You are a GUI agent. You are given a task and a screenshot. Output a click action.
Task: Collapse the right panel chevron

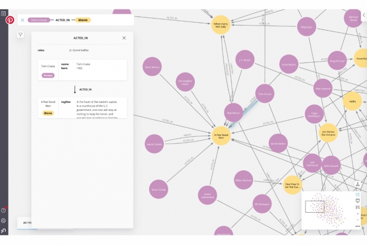click(x=364, y=15)
